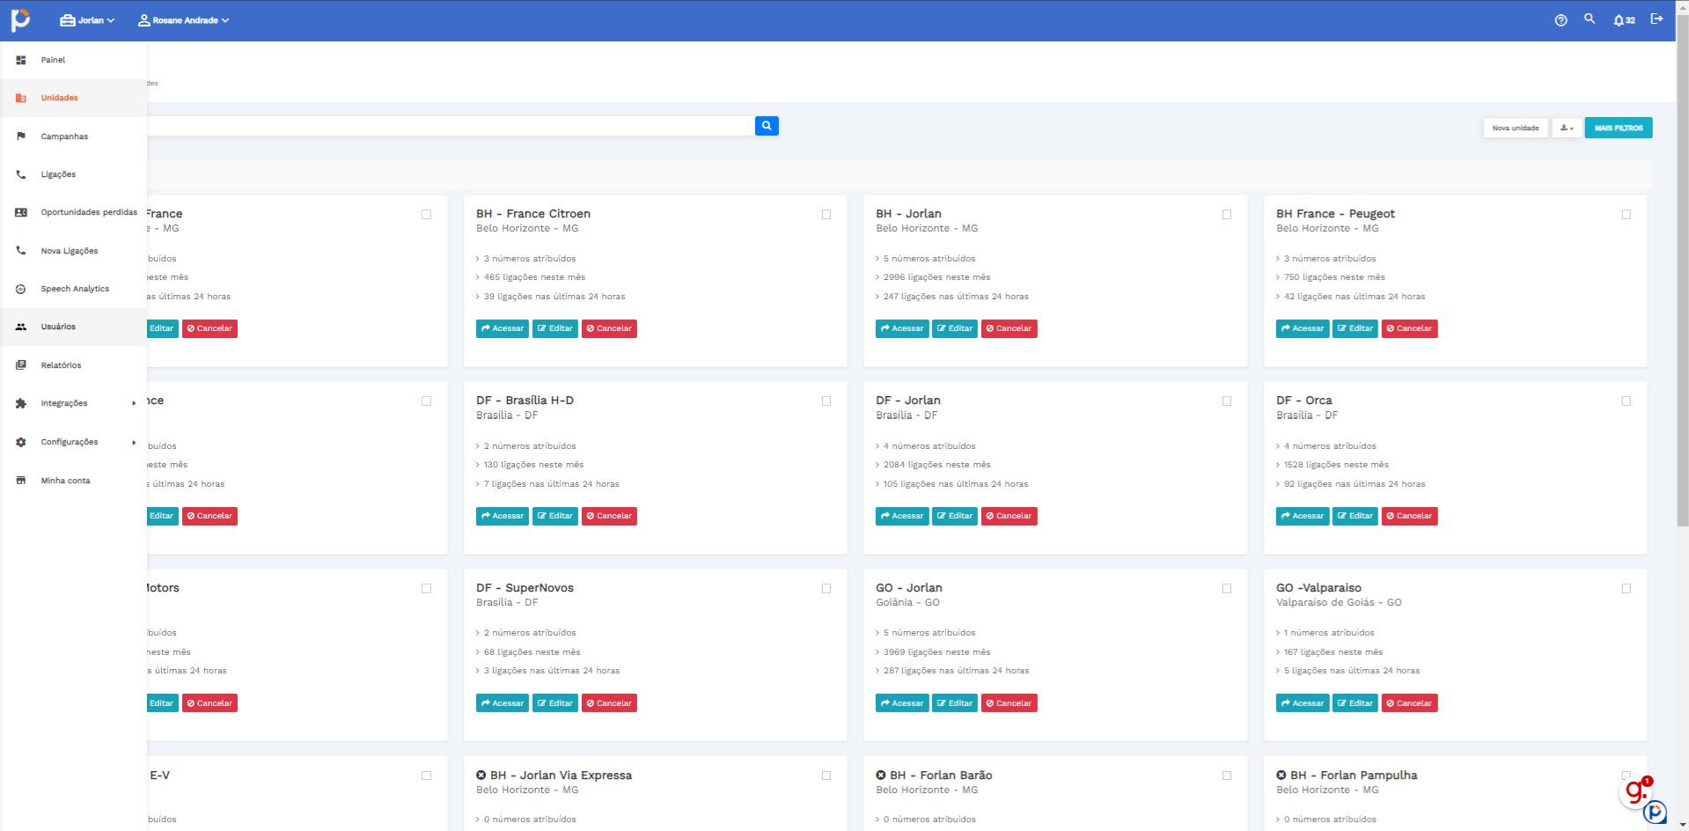This screenshot has height=831, width=1689.
Task: Select the BH - Jorlan checkbox
Action: [1227, 214]
